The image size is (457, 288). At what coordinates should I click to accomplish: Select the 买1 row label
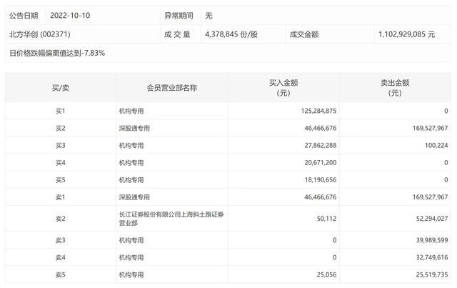coord(60,111)
